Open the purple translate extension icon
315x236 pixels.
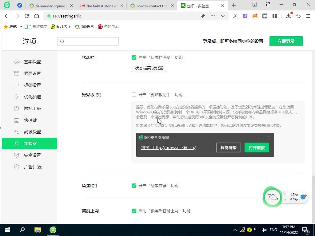tap(245, 16)
